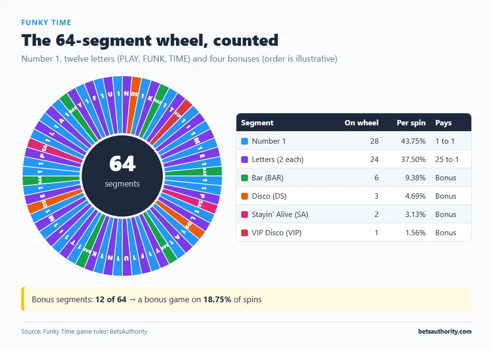This screenshot has width=493, height=350.
Task: Click the '12 of 64' bold text
Action: coord(111,299)
